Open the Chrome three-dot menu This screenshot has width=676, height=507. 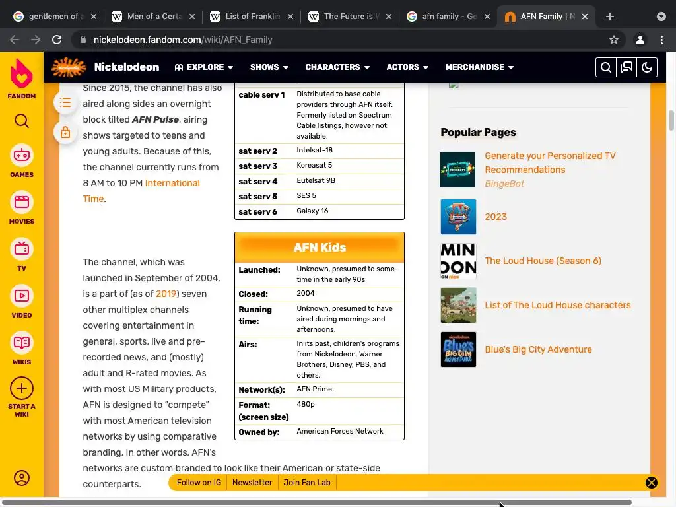coord(661,40)
